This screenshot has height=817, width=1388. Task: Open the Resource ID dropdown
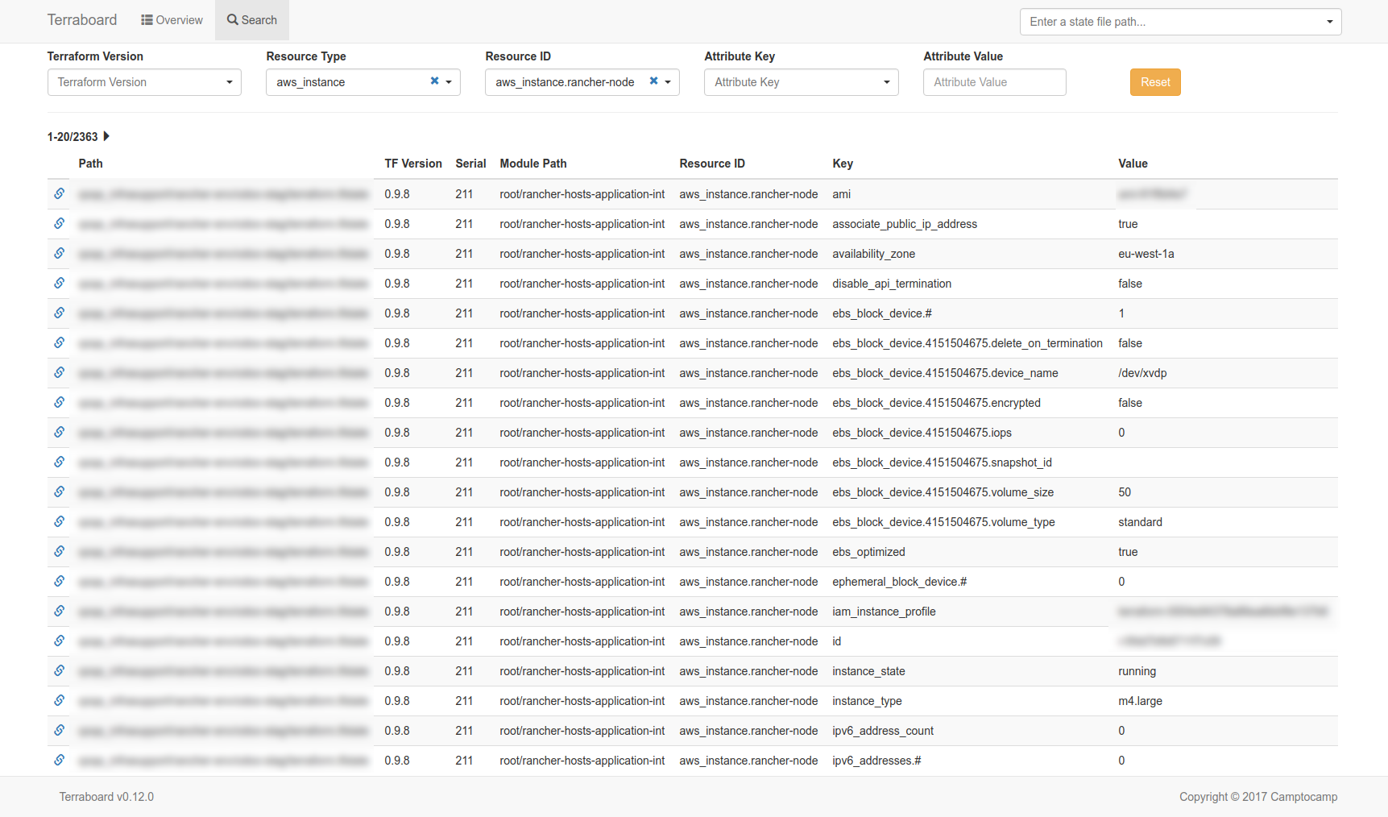[582, 82]
